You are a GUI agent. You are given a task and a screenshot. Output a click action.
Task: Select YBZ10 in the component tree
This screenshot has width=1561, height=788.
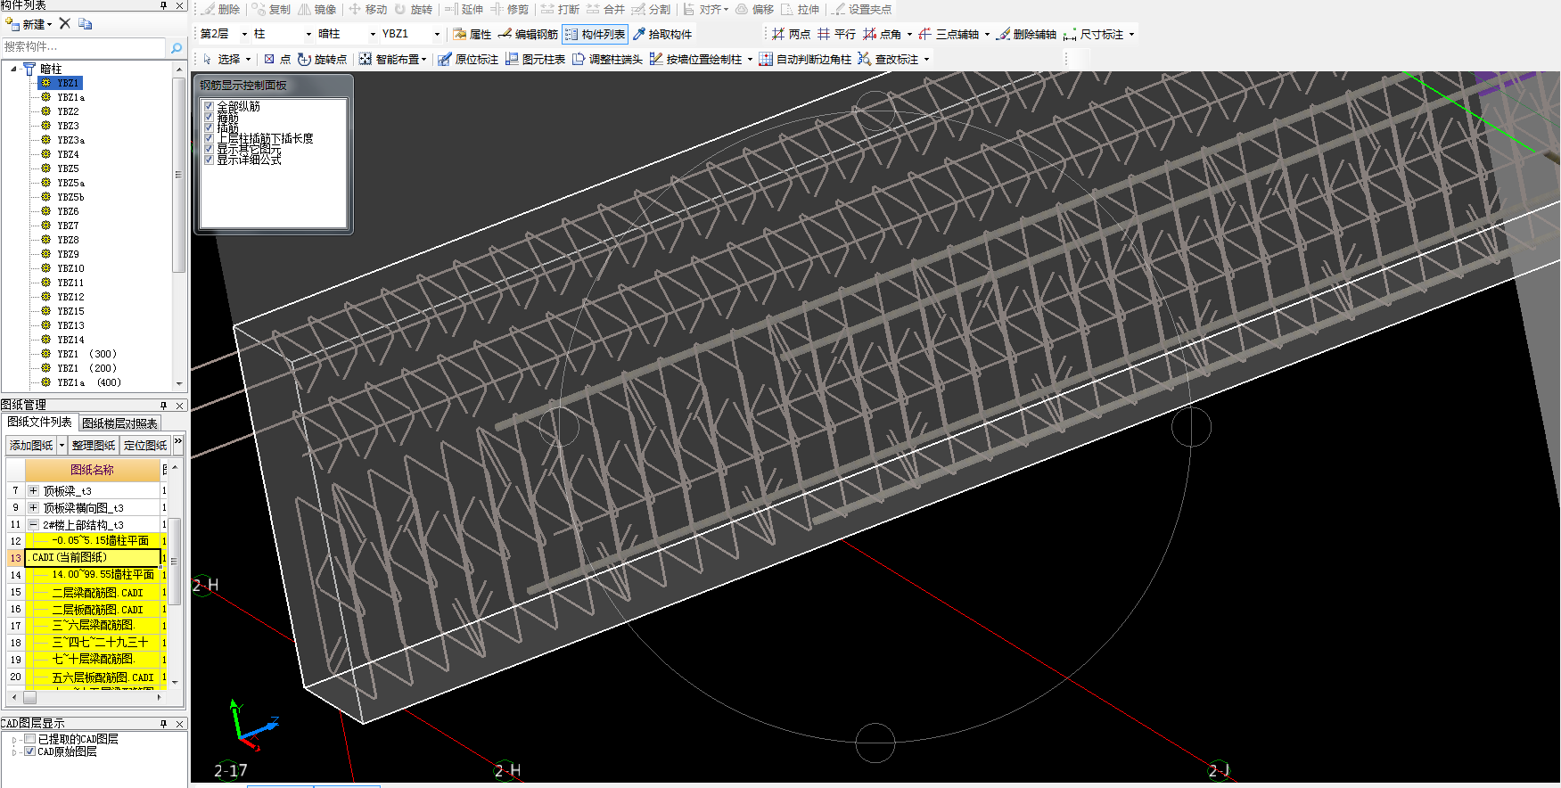click(x=70, y=268)
